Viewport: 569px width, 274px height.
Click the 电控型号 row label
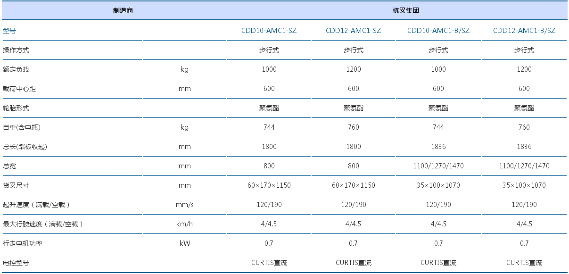(x=16, y=263)
